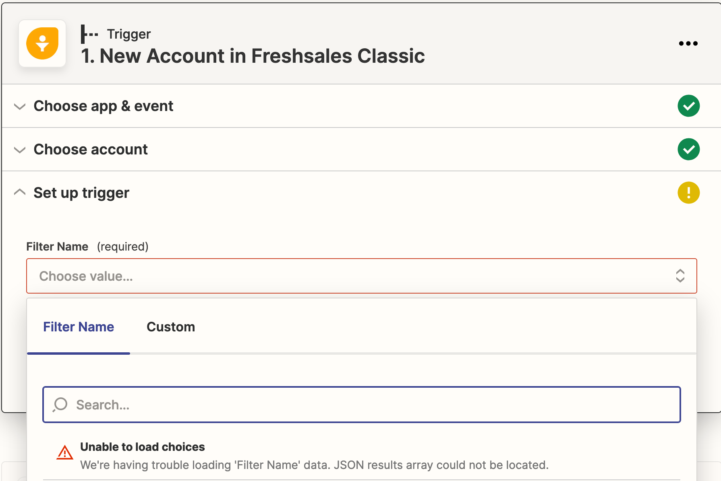
Task: Click green checkmark beside Choose account
Action: tap(688, 149)
